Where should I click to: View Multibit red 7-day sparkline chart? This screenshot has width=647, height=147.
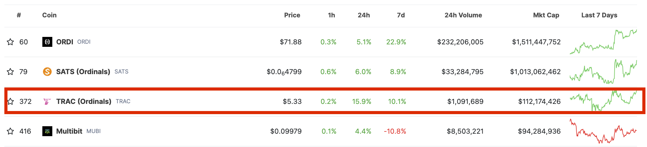click(603, 131)
